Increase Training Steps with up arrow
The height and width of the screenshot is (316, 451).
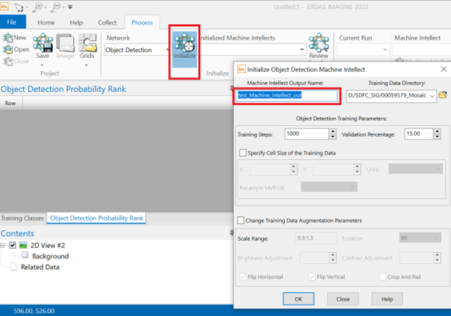click(x=333, y=131)
